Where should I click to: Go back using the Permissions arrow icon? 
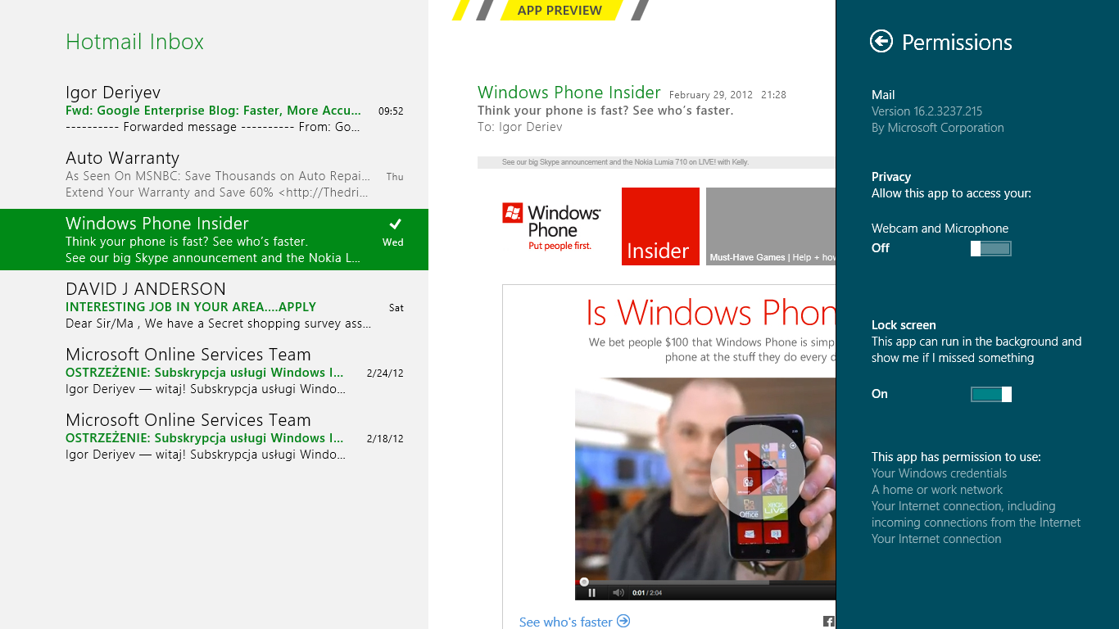pos(881,41)
